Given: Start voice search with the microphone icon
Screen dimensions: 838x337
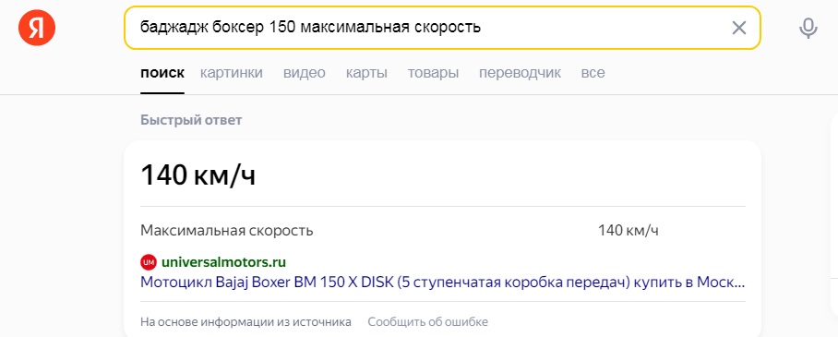Looking at the screenshot, I should point(808,28).
